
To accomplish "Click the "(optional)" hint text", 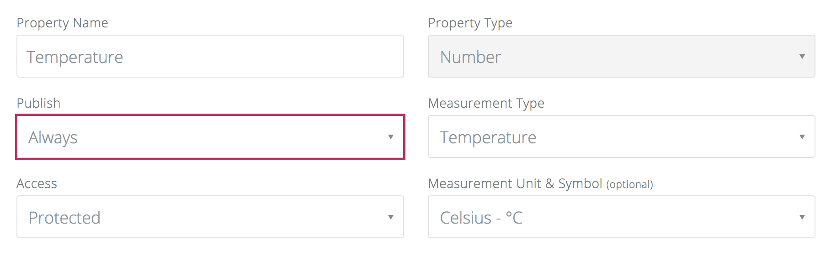I will click(629, 184).
